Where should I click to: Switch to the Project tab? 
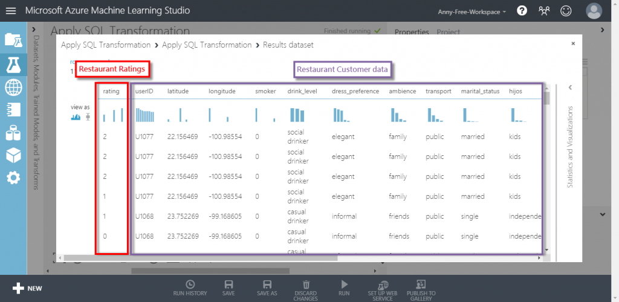point(449,33)
